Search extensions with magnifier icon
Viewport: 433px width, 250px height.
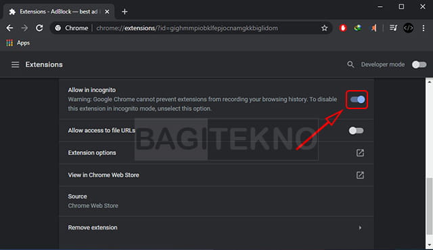coord(350,64)
